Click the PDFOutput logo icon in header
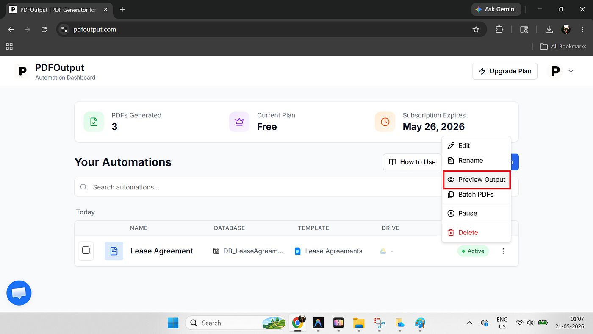 (23, 71)
